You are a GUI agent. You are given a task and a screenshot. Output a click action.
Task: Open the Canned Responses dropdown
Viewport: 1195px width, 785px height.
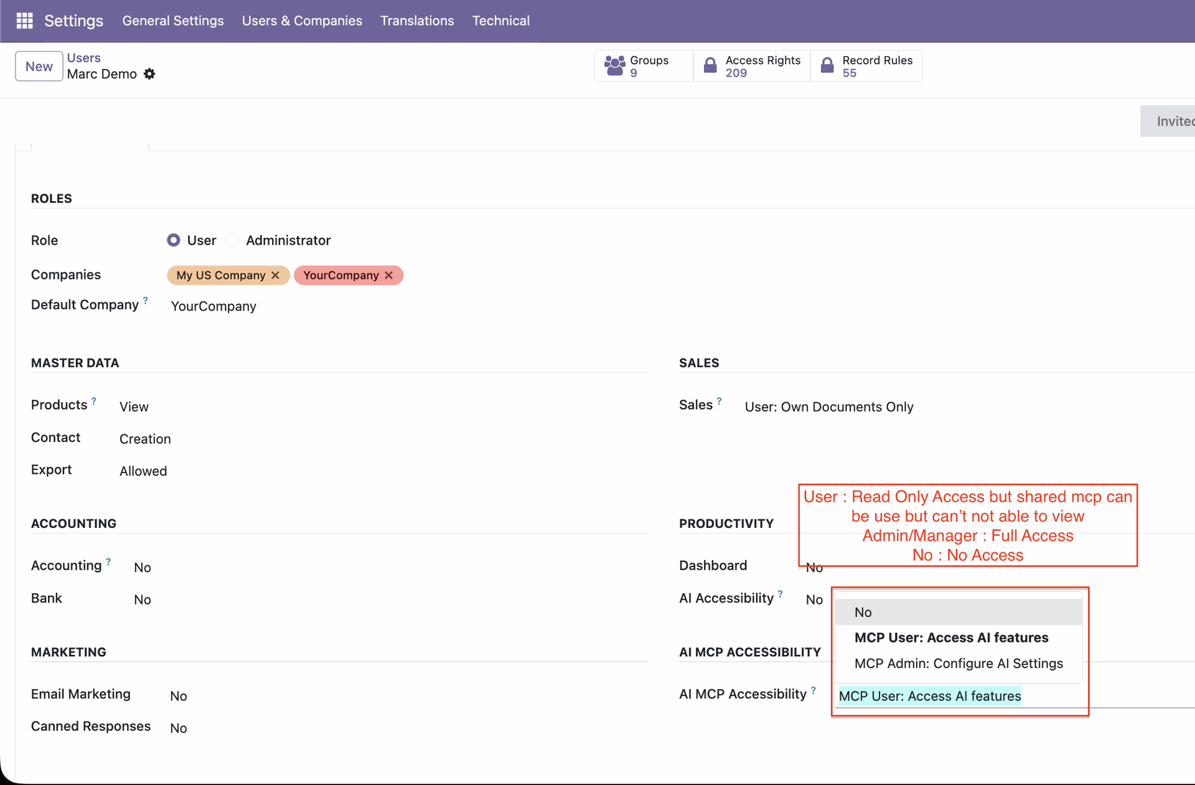click(x=179, y=728)
